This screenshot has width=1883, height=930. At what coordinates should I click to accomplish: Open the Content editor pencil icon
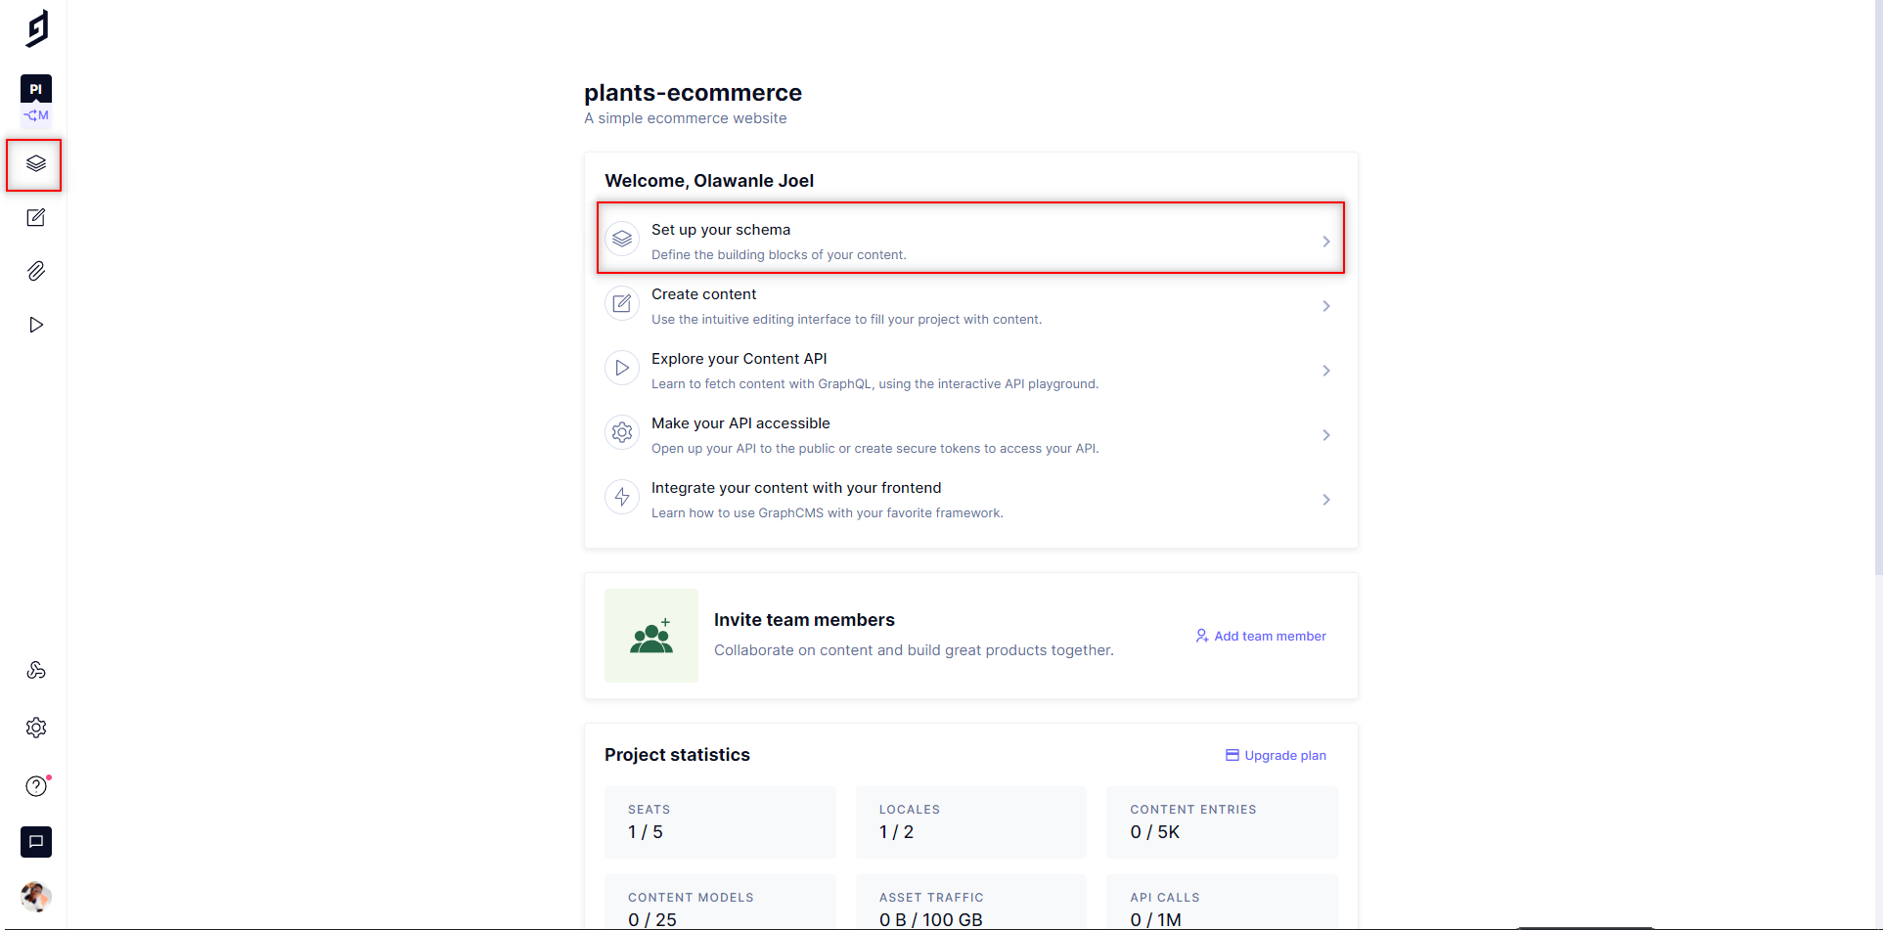coord(35,217)
